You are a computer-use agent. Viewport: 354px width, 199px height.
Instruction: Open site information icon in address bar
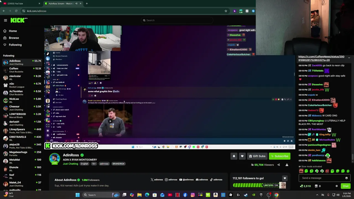(x=24, y=11)
